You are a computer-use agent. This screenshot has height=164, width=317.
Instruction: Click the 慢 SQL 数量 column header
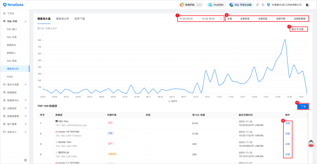(x=199, y=115)
